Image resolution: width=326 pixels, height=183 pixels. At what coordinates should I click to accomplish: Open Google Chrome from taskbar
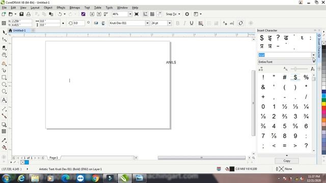pyautogui.click(x=95, y=178)
